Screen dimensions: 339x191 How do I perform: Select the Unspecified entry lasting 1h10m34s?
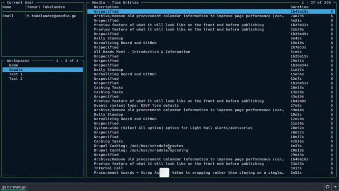(x=211, y=65)
